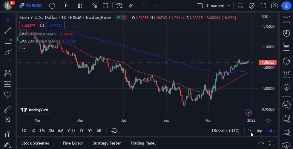Expand the Stock Screener dropdown arrow
293x149 pixels.
[x=54, y=143]
